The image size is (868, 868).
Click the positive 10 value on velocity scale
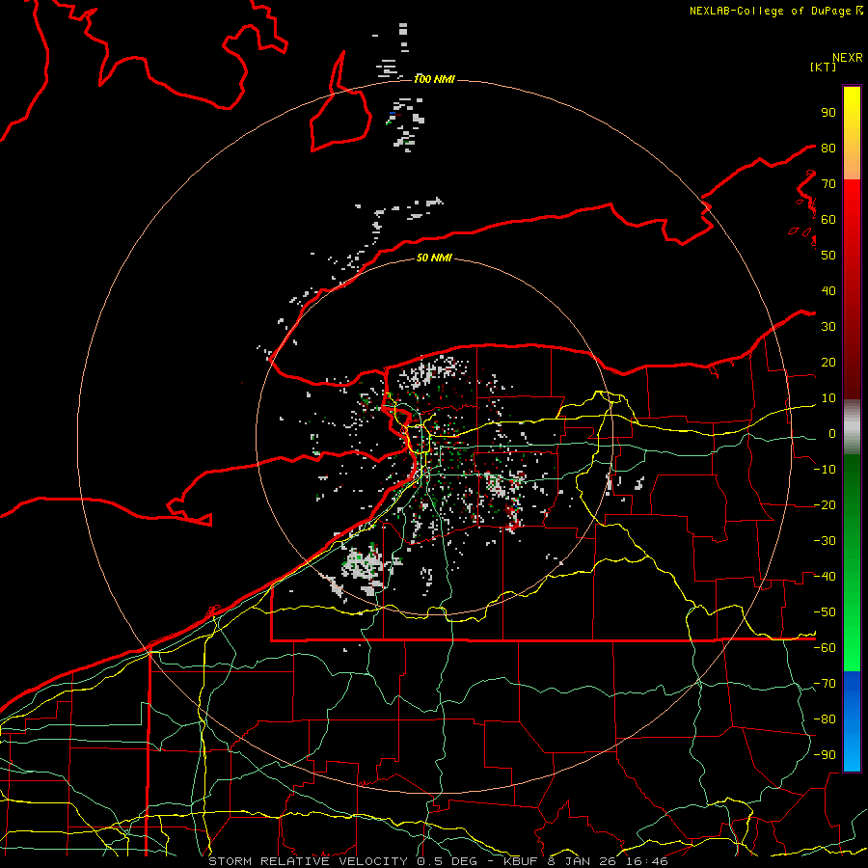[828, 398]
